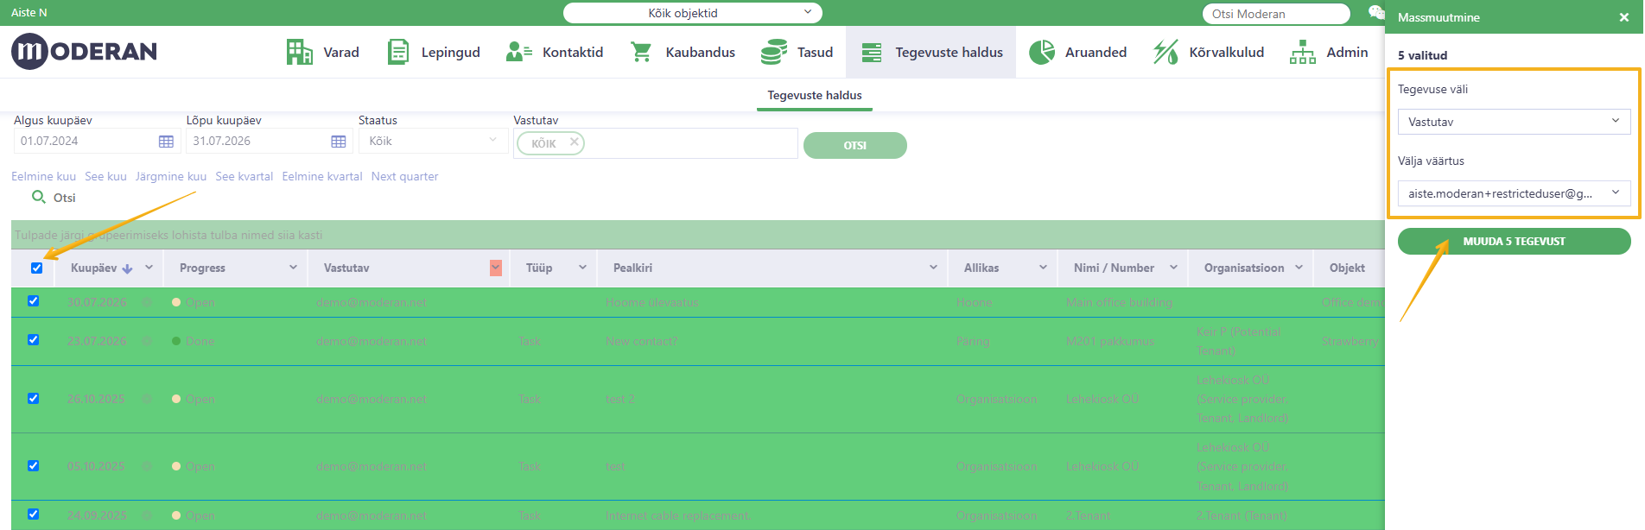Open calendar picker for Algus kuupäev
Viewport: 1645px width, 530px height.
tap(166, 142)
